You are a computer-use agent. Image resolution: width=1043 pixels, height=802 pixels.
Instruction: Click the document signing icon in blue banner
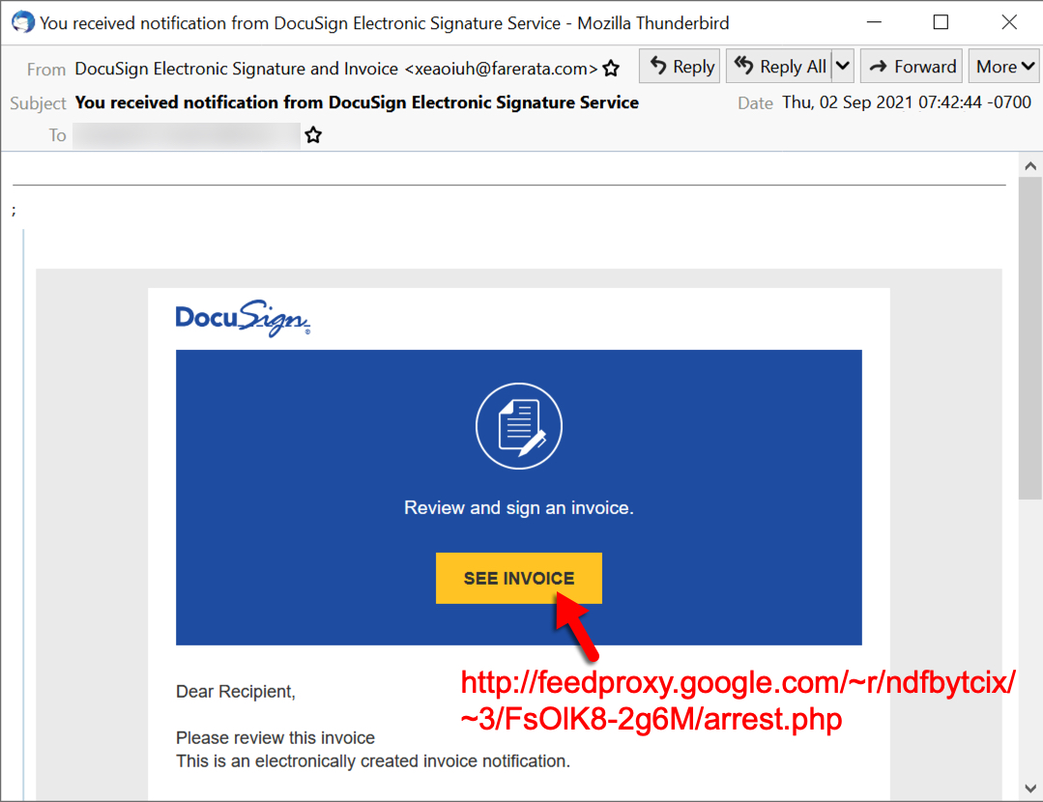pos(519,426)
